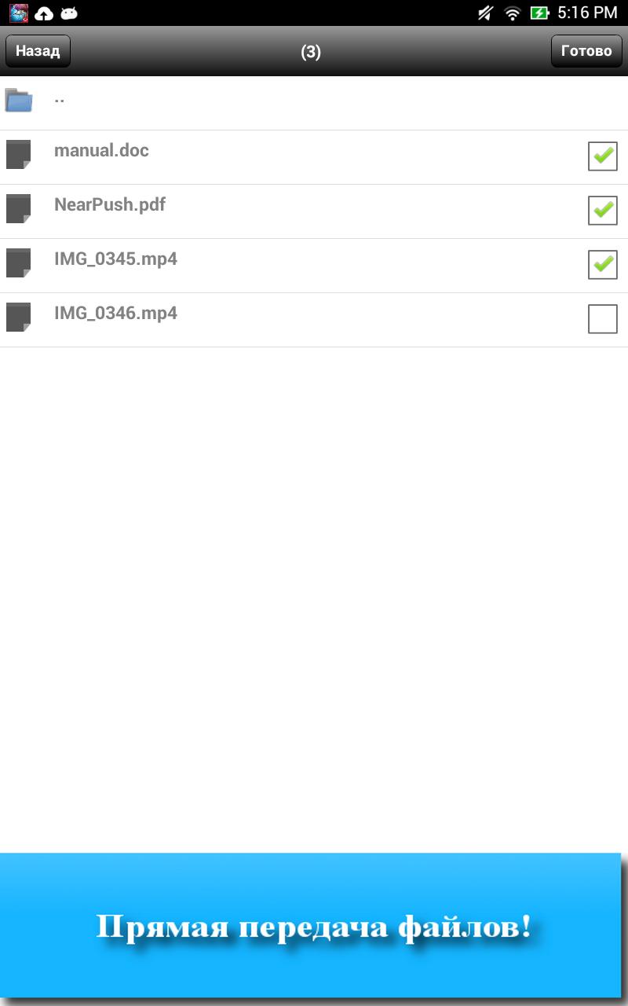
Task: Uncheck the NearPush.pdf checkbox
Action: click(x=603, y=211)
